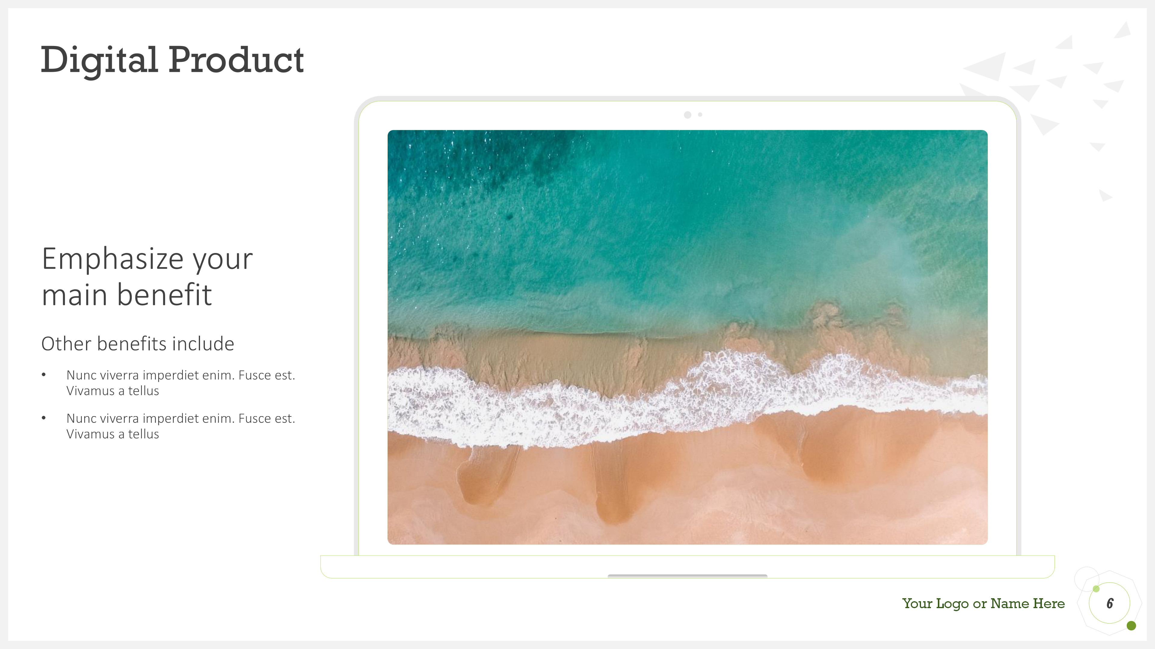Click the light green dot on number circle
1155x649 pixels.
point(1096,589)
